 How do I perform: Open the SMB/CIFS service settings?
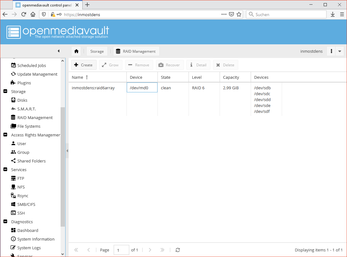[27, 204]
